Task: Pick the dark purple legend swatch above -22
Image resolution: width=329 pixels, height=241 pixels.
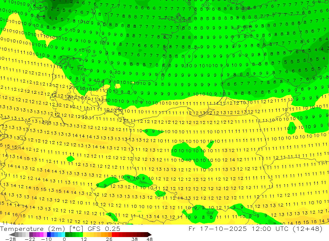Action: (31, 234)
